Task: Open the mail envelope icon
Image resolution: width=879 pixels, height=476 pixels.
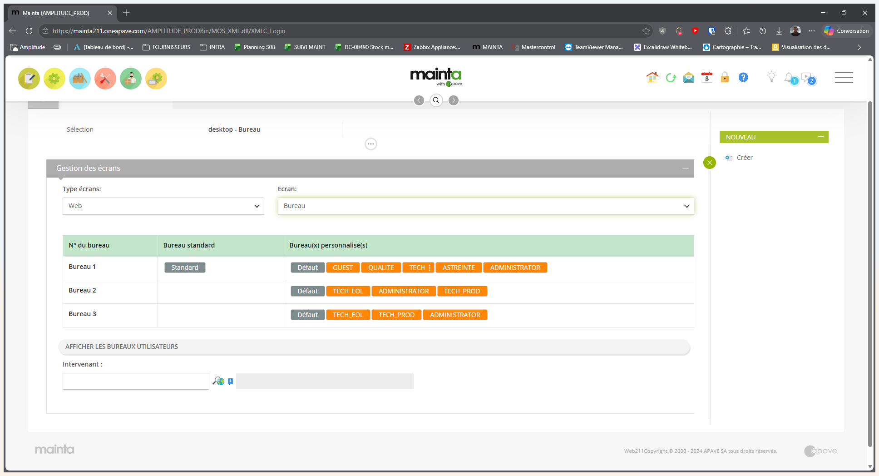Action: pyautogui.click(x=689, y=78)
